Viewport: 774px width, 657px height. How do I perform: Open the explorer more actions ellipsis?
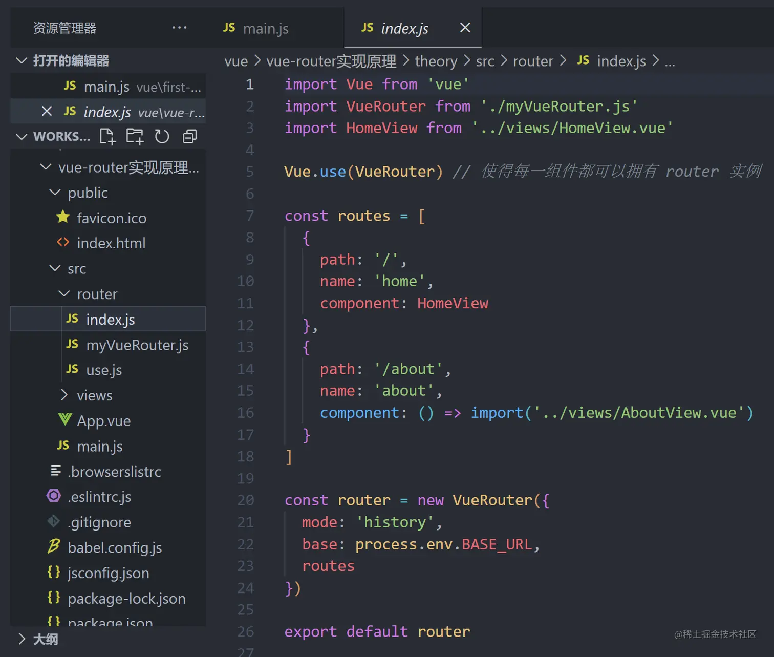point(179,28)
